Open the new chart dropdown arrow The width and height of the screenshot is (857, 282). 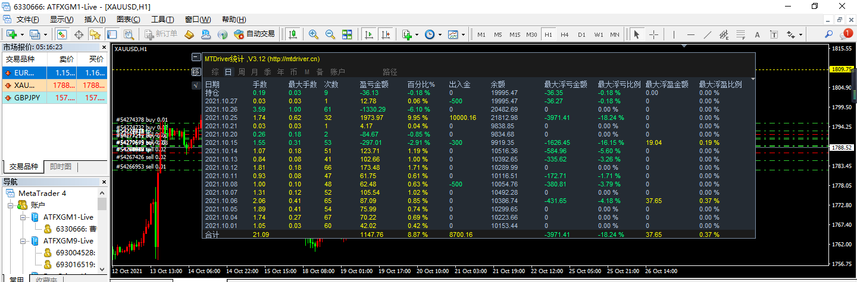(22, 34)
